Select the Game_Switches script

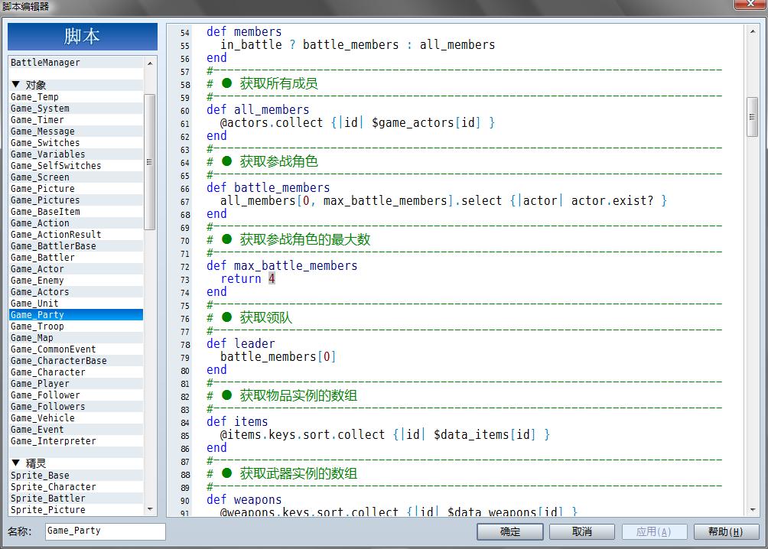pos(76,143)
